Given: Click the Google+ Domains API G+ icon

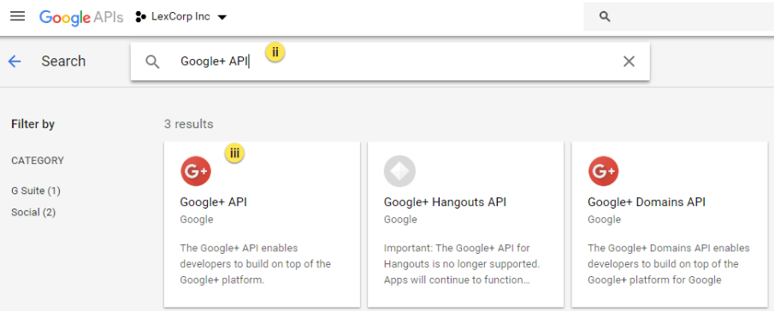Looking at the screenshot, I should [603, 171].
